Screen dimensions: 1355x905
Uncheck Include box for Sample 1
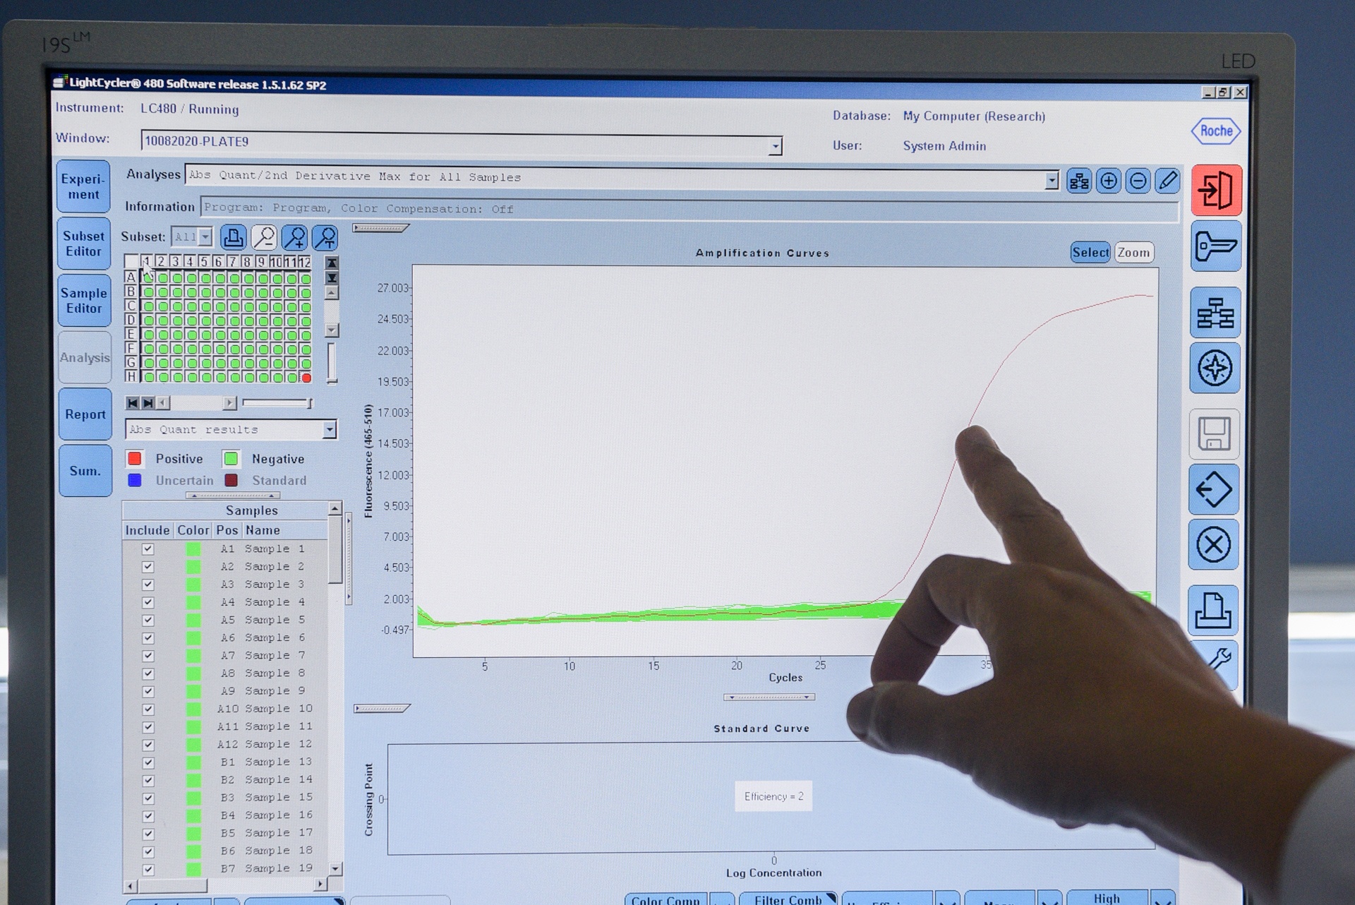[x=147, y=549]
